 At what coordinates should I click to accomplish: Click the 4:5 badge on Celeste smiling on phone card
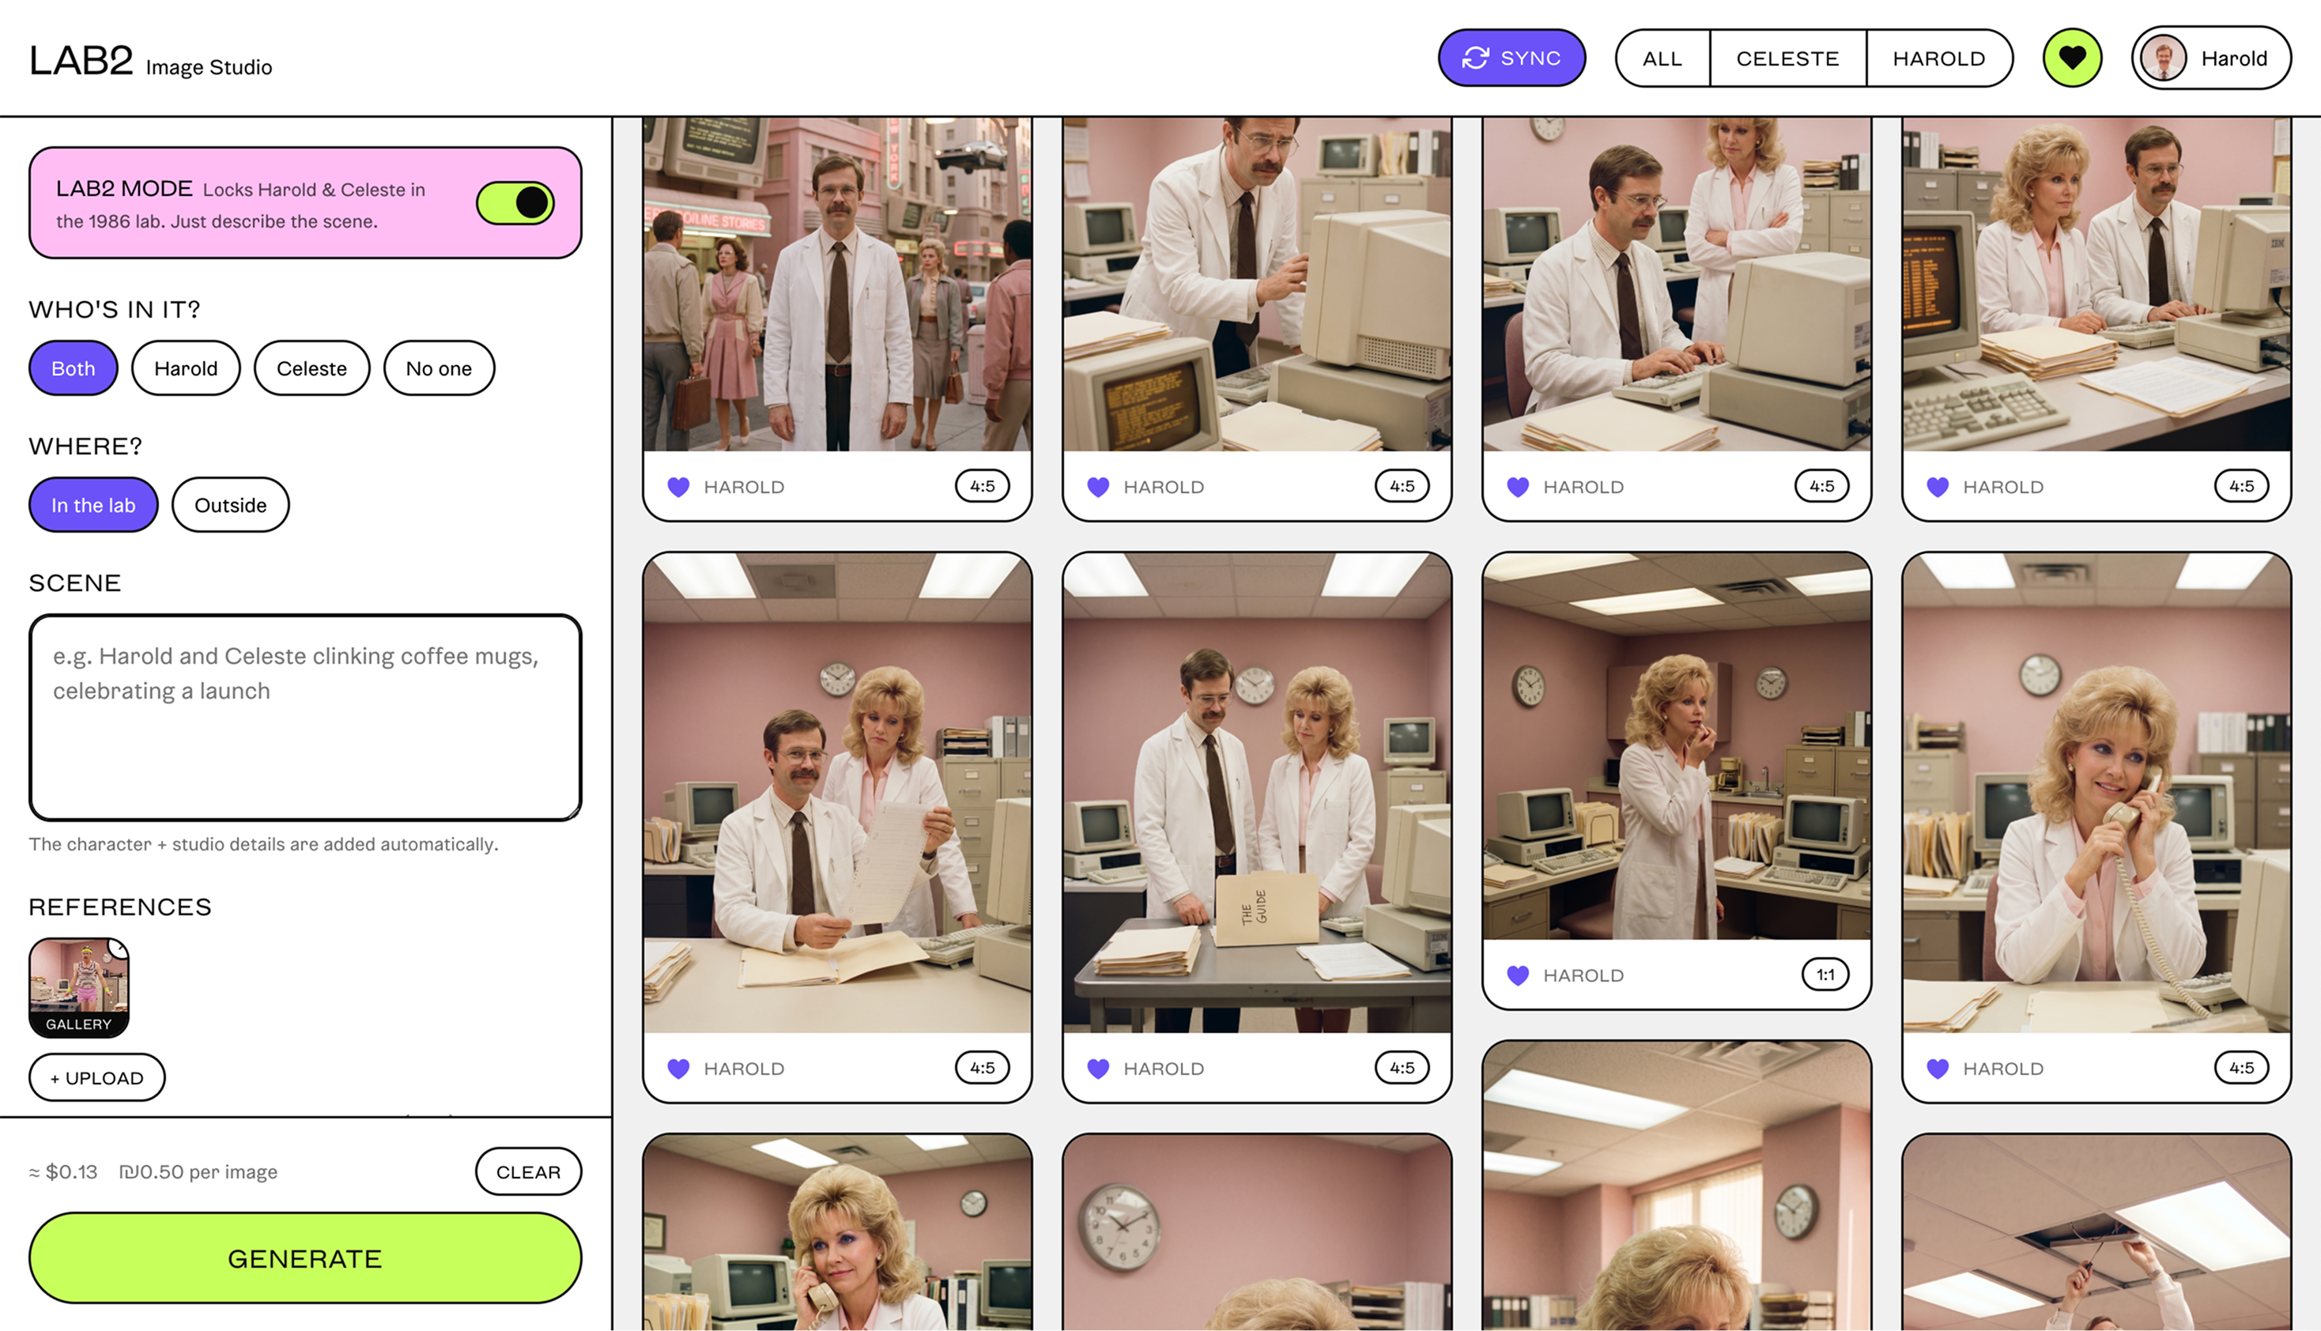[2241, 1068]
